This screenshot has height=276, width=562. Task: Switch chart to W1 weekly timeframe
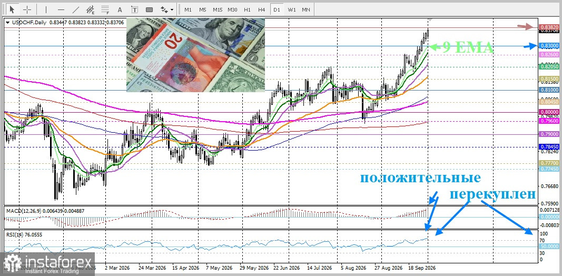(x=292, y=9)
